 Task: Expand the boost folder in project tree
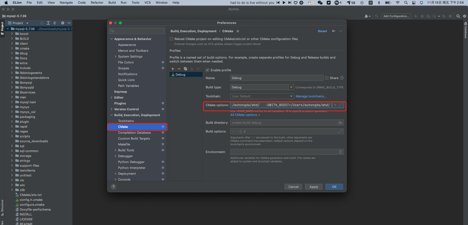click(x=12, y=34)
